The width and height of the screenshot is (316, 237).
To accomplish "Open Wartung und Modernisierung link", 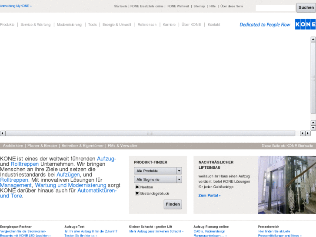I will (x=70, y=185).
